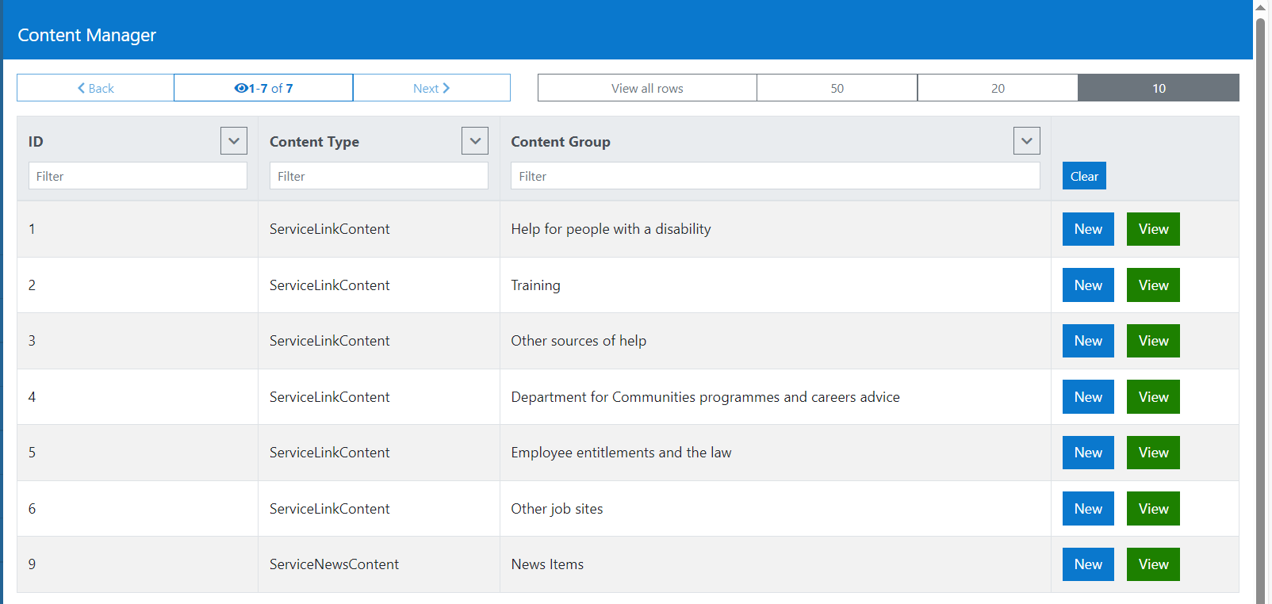View Department for Communities programmes row
Viewport: 1272px width, 604px height.
pyautogui.click(x=1153, y=397)
